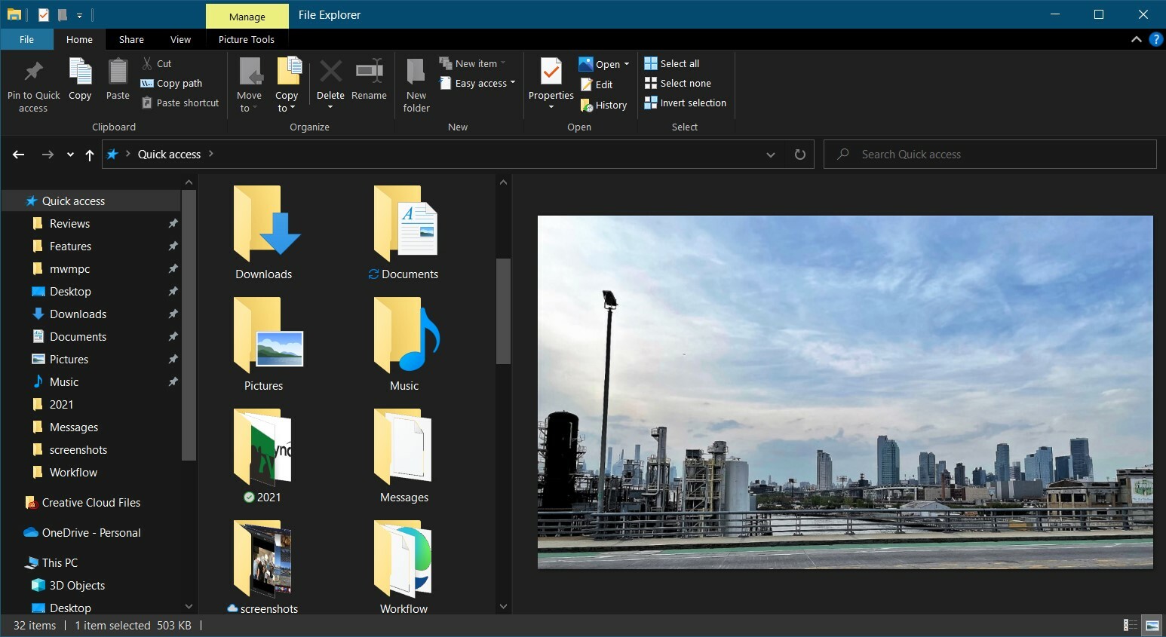The image size is (1166, 637).
Task: Choose Paste shortcut command
Action: click(180, 103)
